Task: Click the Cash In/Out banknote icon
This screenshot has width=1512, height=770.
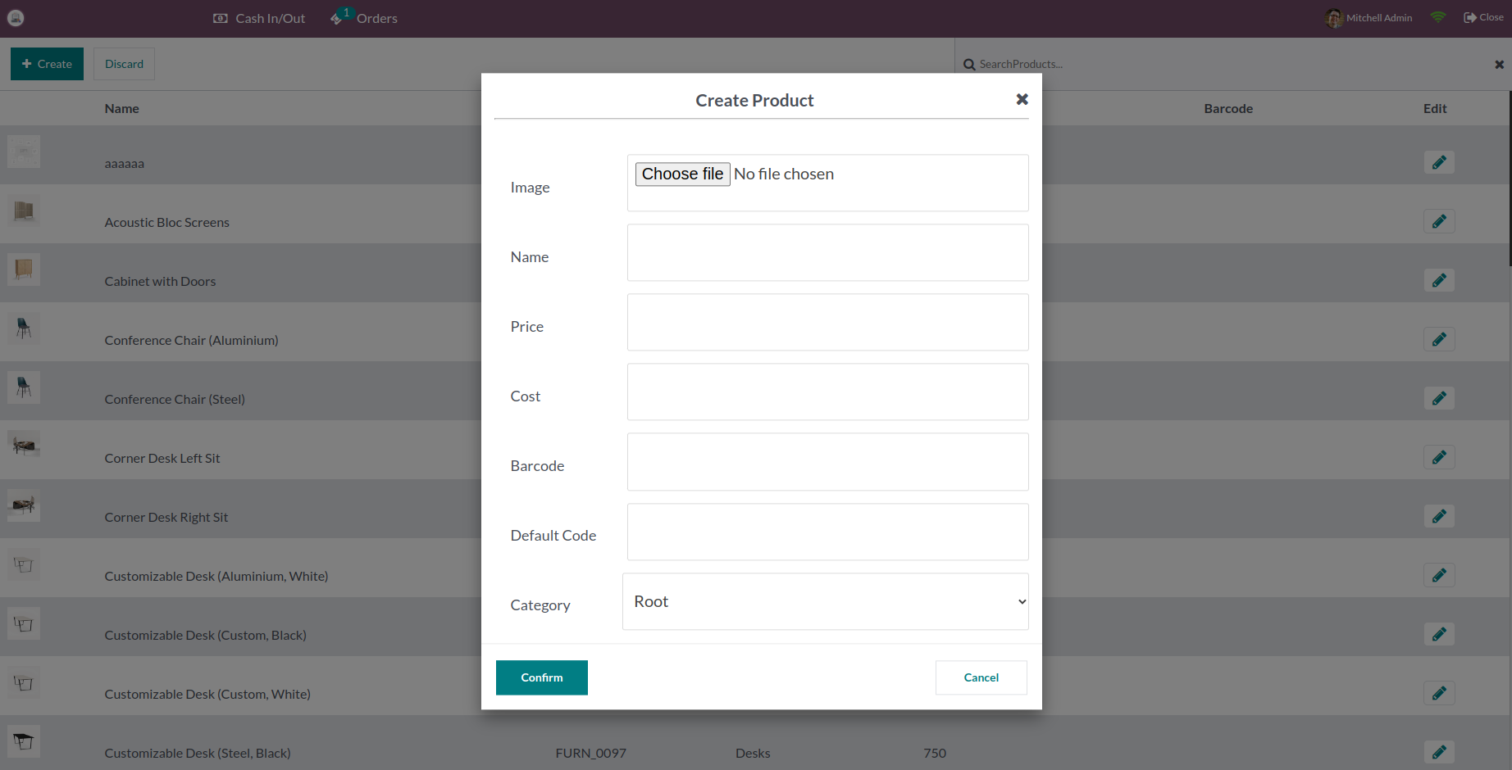Action: pyautogui.click(x=220, y=17)
